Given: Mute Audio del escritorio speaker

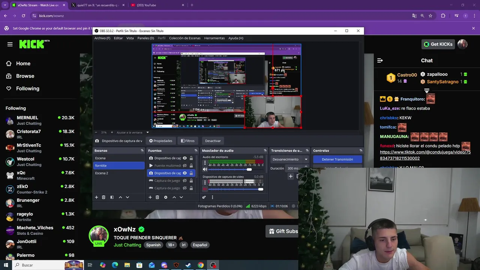Looking at the screenshot, I should point(205,169).
